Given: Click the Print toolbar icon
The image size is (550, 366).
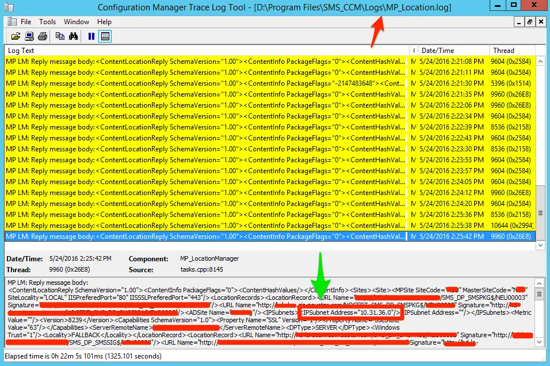Looking at the screenshot, I should click(x=43, y=36).
